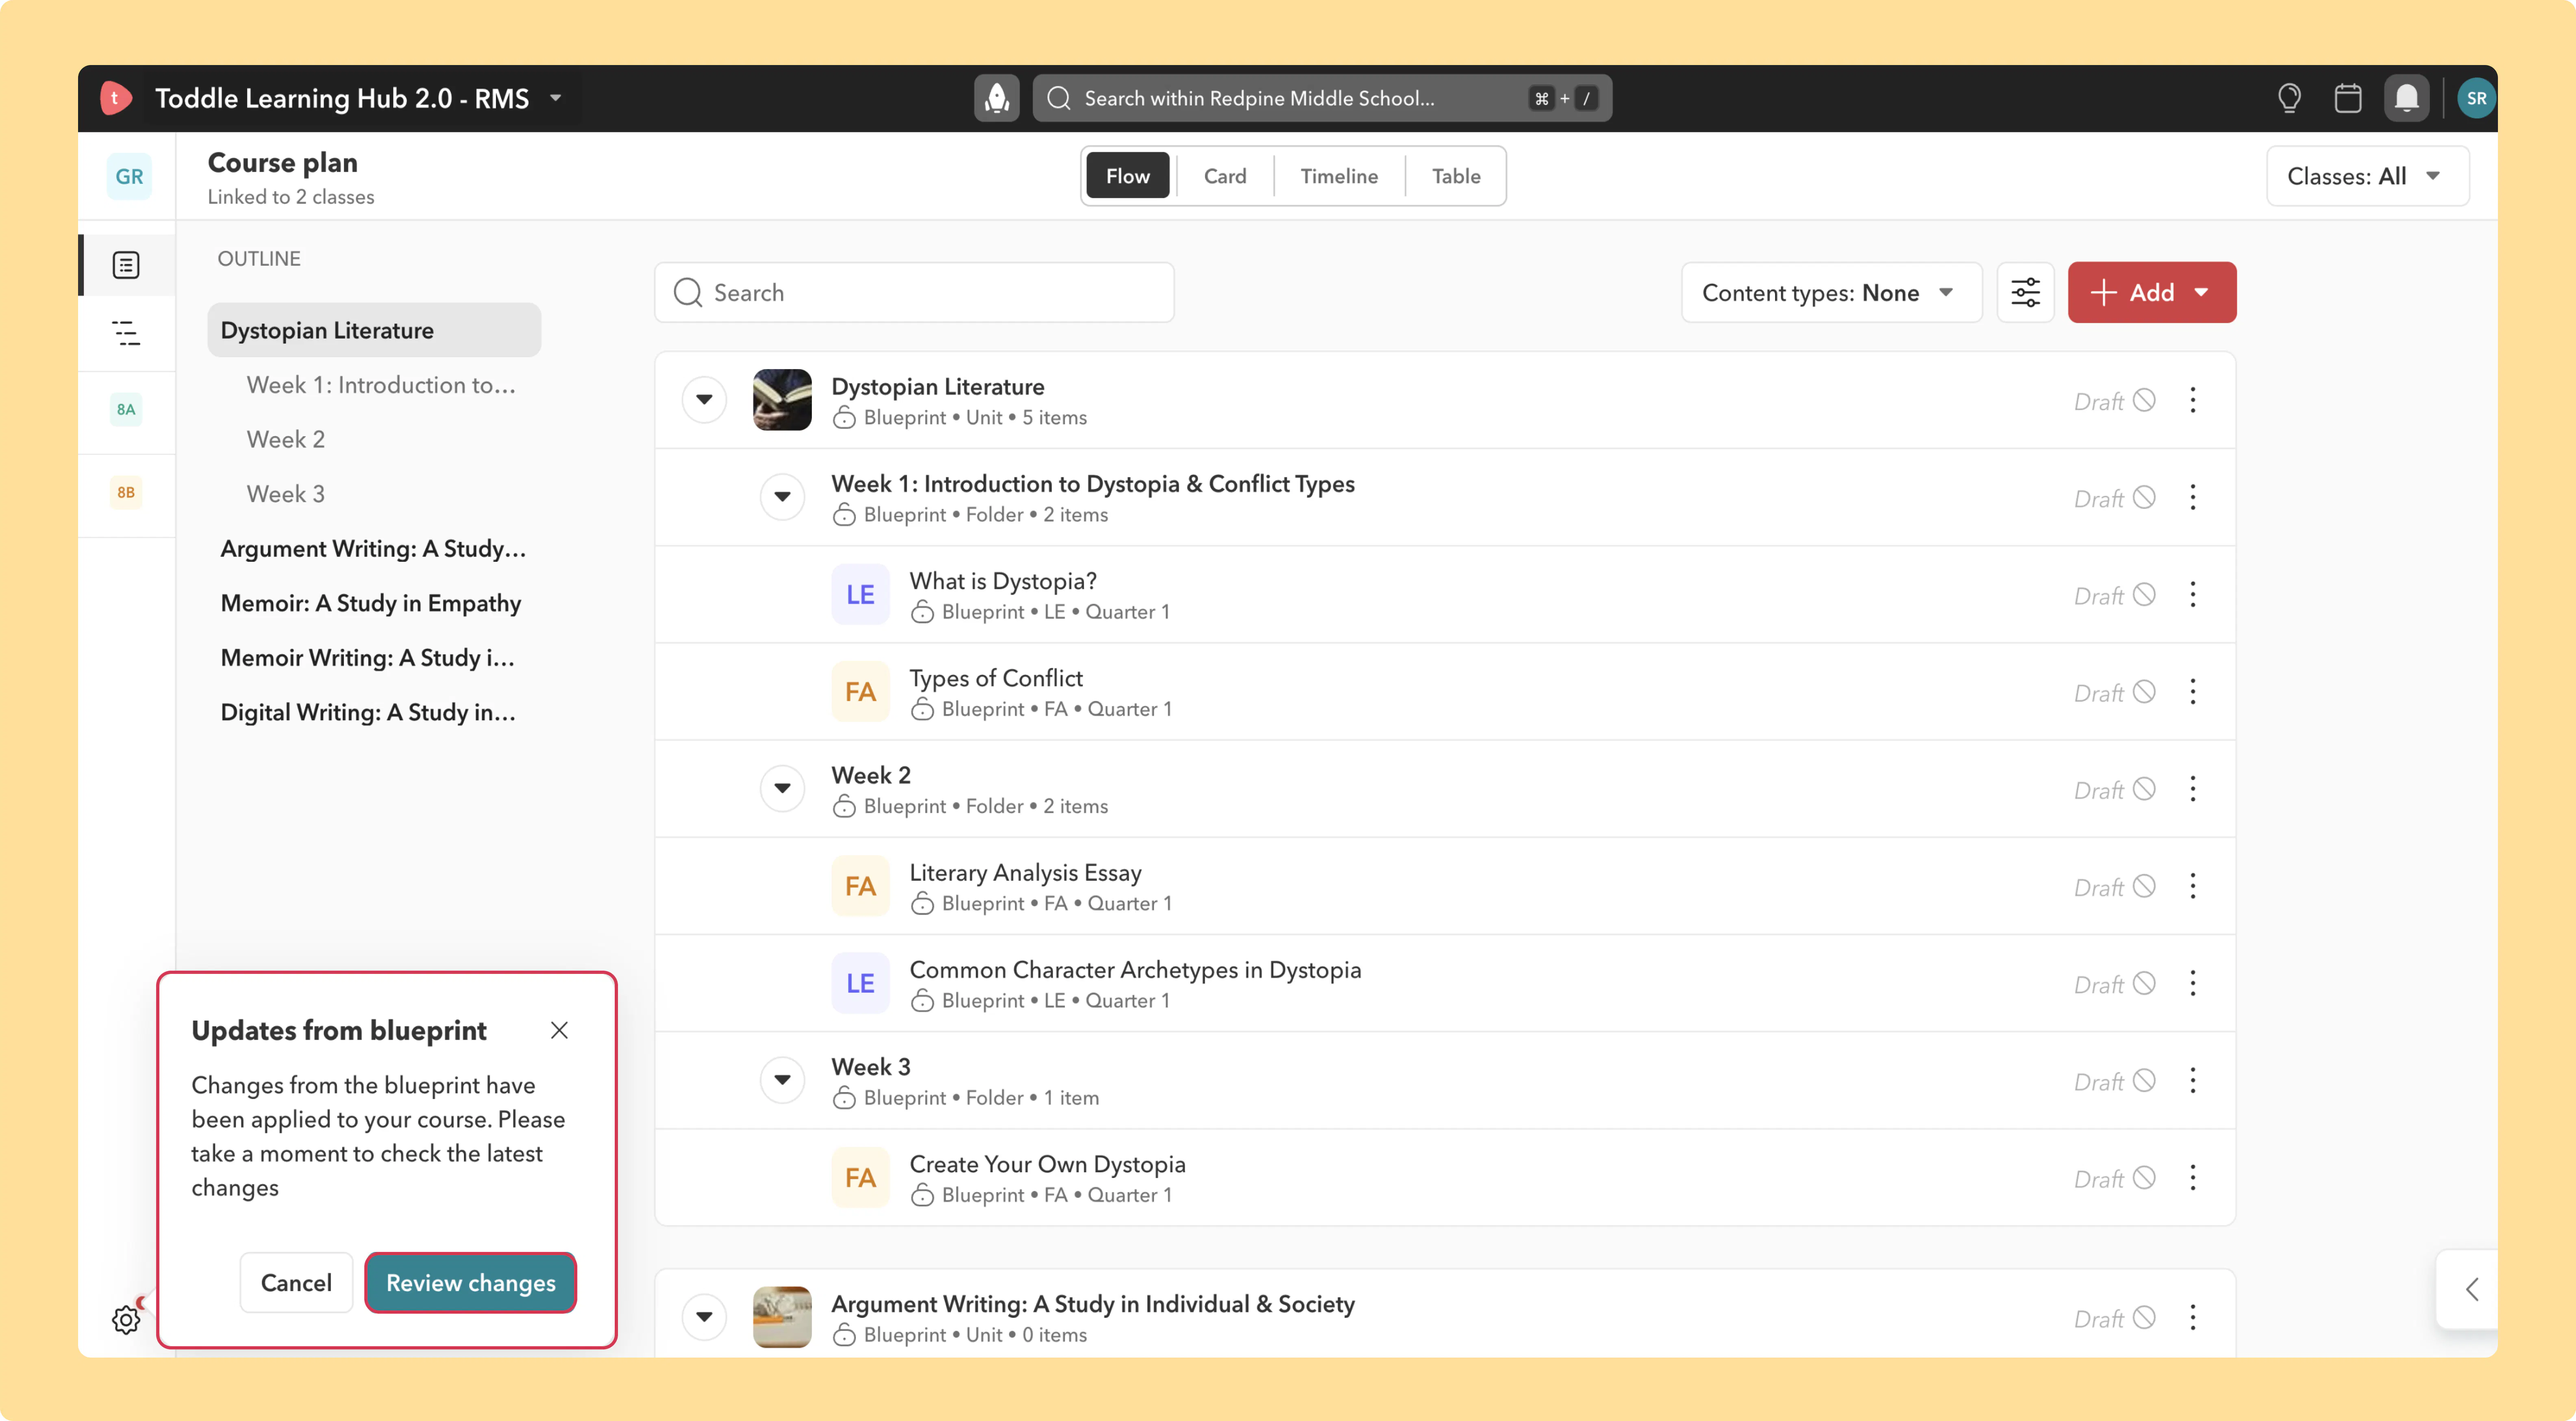This screenshot has height=1421, width=2576.
Task: Toggle Draft status of Types of Conflict
Action: 2114,692
